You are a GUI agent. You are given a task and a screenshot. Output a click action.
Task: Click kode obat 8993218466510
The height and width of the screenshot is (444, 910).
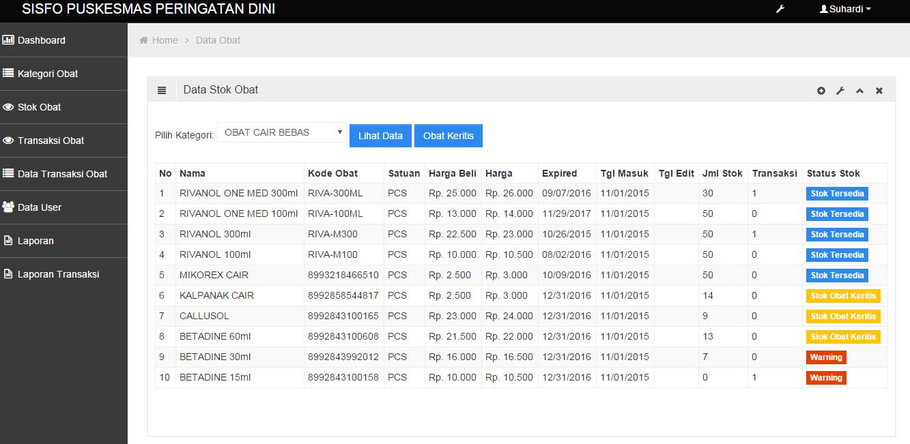(343, 275)
